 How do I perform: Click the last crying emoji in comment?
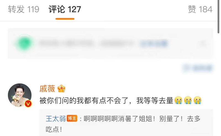198,100
